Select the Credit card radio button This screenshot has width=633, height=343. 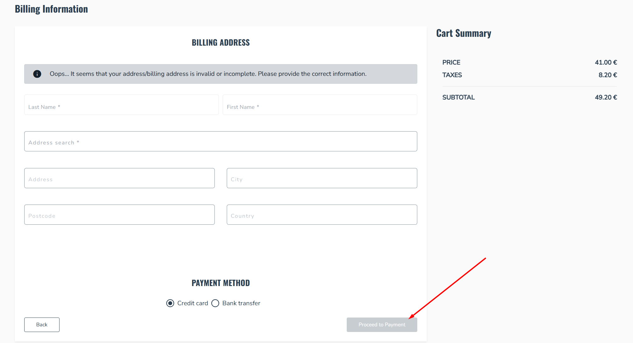[x=170, y=303]
